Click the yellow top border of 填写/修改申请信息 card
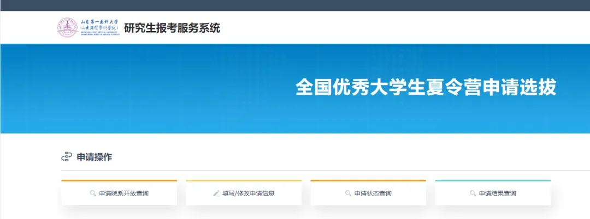This screenshot has height=219, width=590. [244, 180]
